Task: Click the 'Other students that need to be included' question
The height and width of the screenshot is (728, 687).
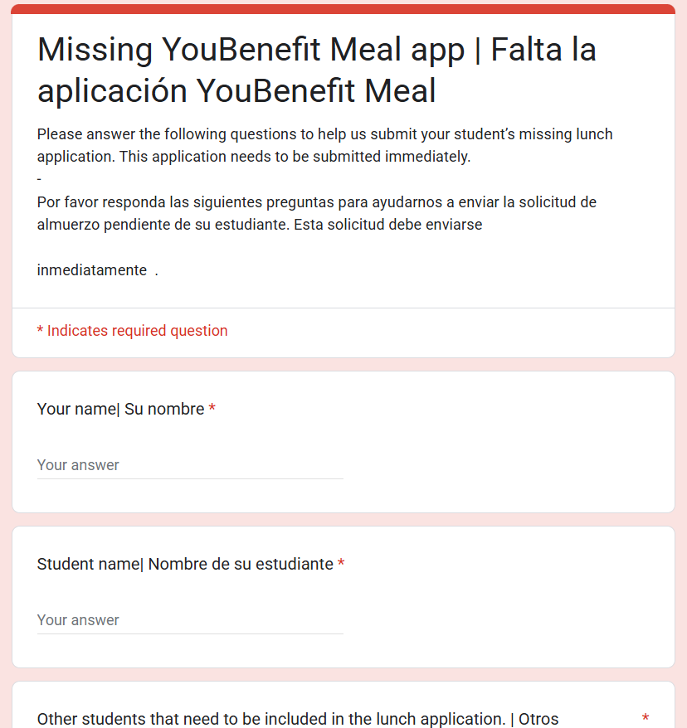Action: pos(297,719)
